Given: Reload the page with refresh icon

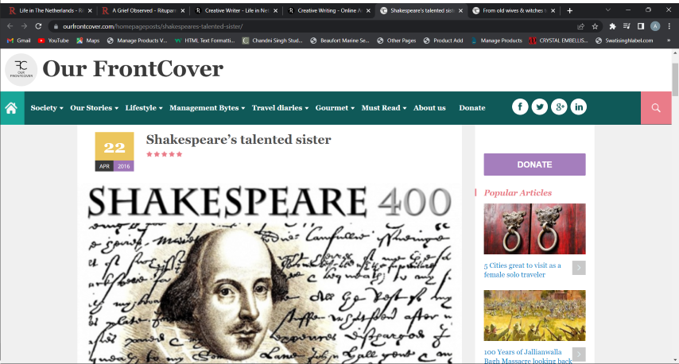Looking at the screenshot, I should 38,26.
